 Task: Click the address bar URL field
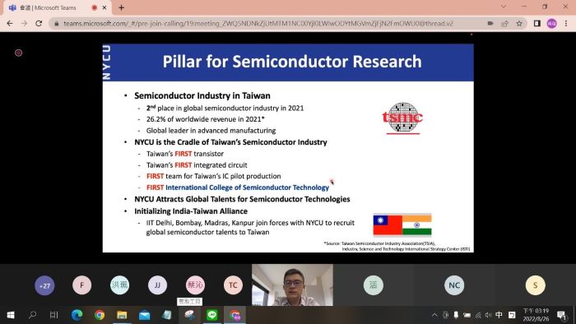(x=258, y=24)
